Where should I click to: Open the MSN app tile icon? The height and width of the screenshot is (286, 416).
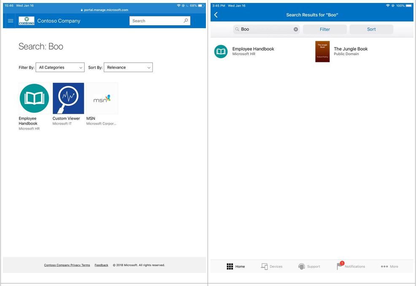(x=102, y=98)
